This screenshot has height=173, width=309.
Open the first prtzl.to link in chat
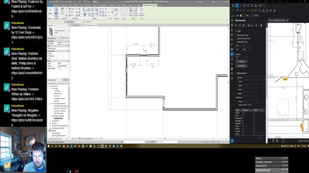click(27, 14)
